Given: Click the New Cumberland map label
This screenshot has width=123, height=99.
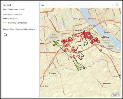Looking at the screenshot, I should (104, 37).
